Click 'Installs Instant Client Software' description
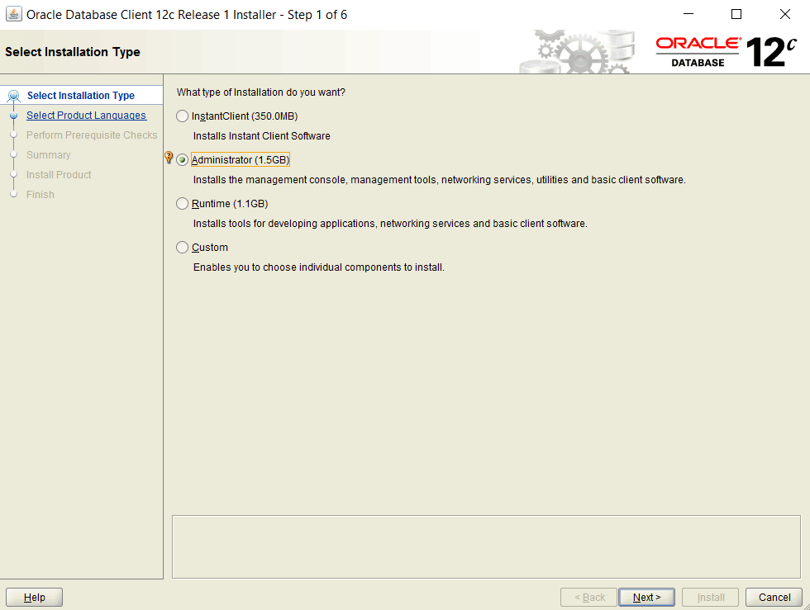810x610 pixels. pos(261,136)
